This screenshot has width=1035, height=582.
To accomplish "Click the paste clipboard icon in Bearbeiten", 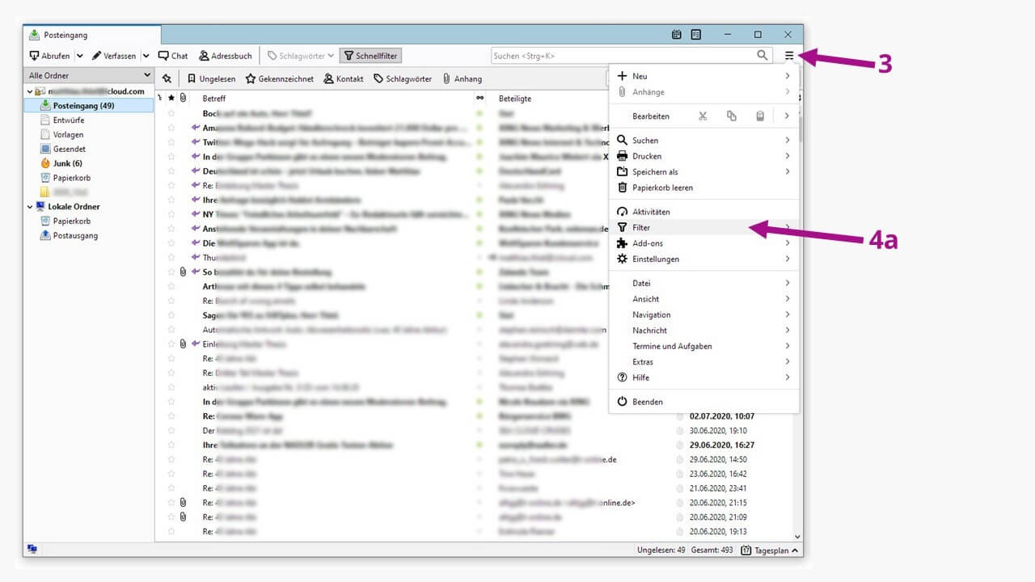I will [760, 116].
